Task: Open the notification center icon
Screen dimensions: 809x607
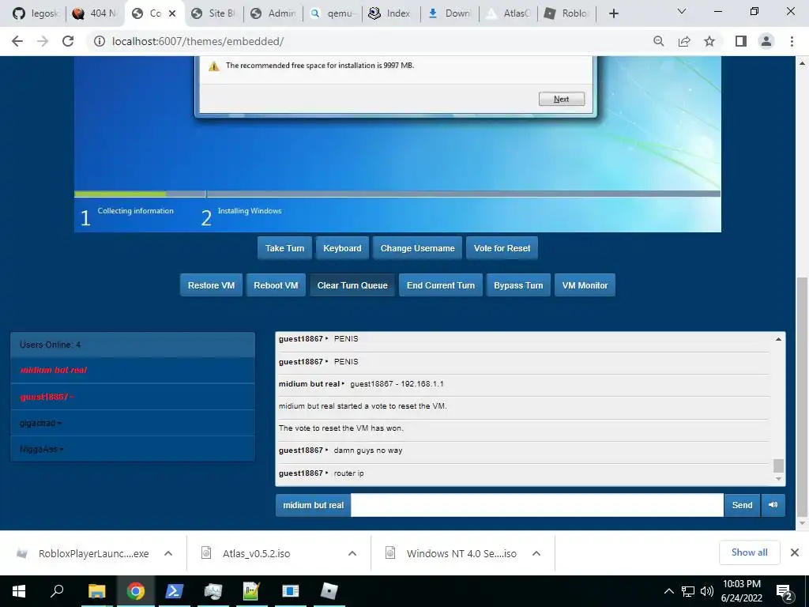Action: coord(784,592)
